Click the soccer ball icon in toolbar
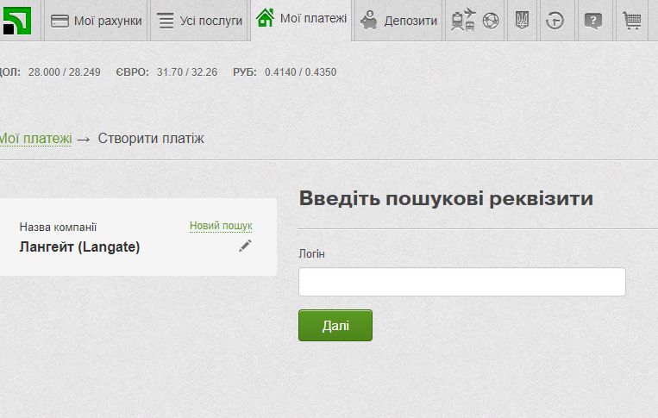The image size is (658, 418). click(491, 22)
